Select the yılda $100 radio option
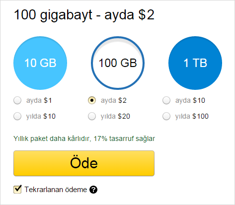This screenshot has width=235, height=205. (166, 116)
